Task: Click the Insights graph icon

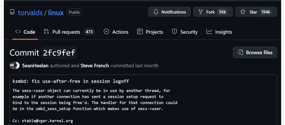Action: point(209,32)
